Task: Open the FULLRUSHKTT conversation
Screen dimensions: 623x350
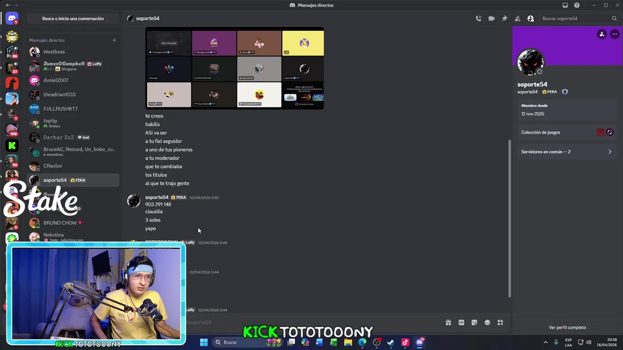Action: (73, 109)
